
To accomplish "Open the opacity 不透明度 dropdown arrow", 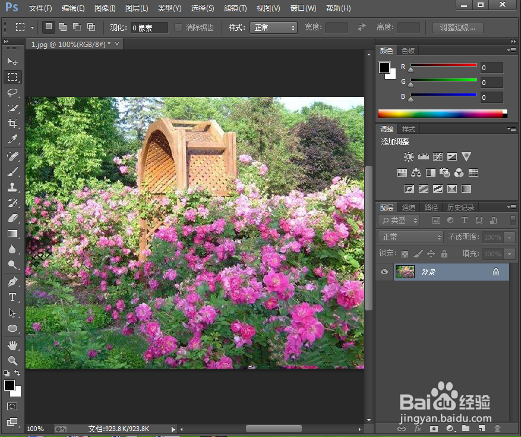I will 509,237.
